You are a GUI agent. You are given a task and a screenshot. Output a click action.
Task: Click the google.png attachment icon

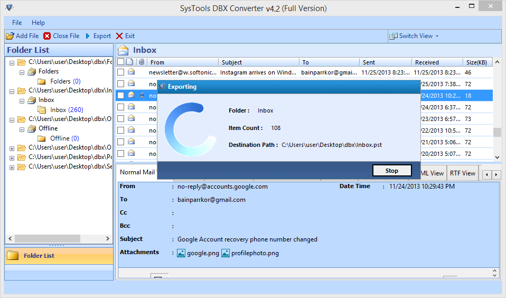tap(181, 253)
